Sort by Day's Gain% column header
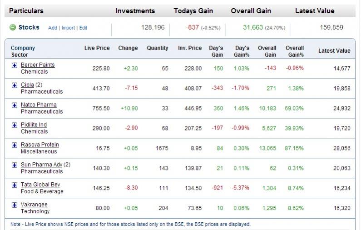 242,51
